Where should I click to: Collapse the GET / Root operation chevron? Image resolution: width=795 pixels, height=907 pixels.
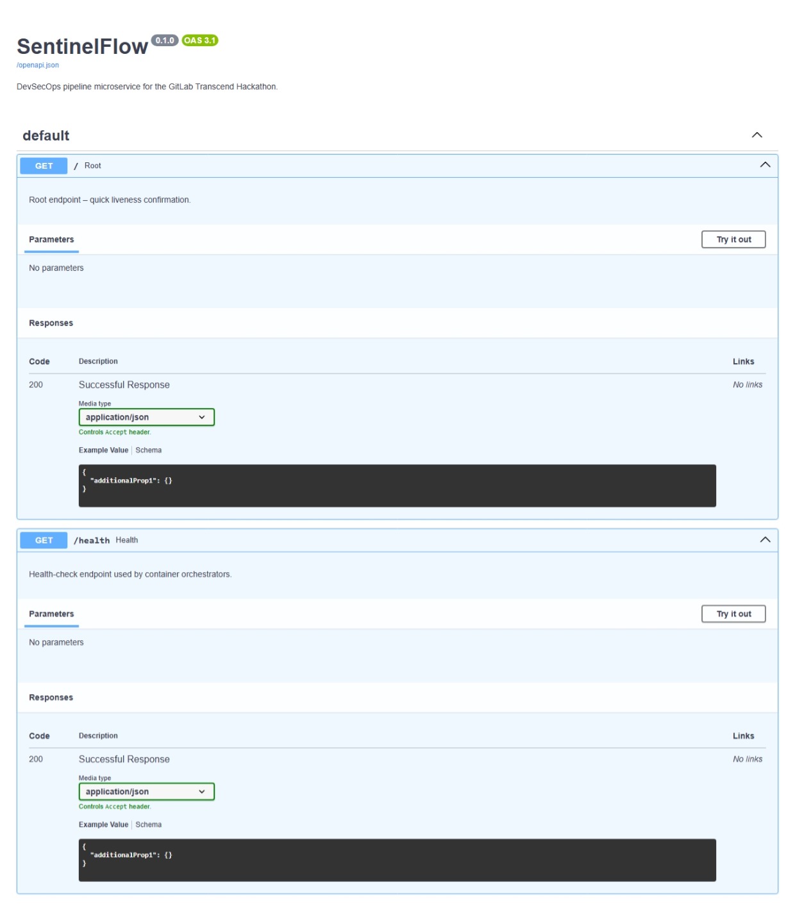click(x=765, y=165)
